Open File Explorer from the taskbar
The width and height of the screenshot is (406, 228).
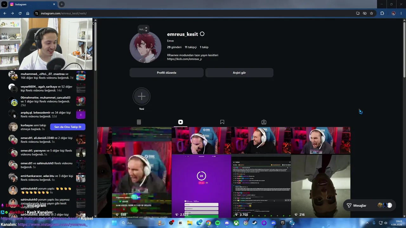[190, 223]
